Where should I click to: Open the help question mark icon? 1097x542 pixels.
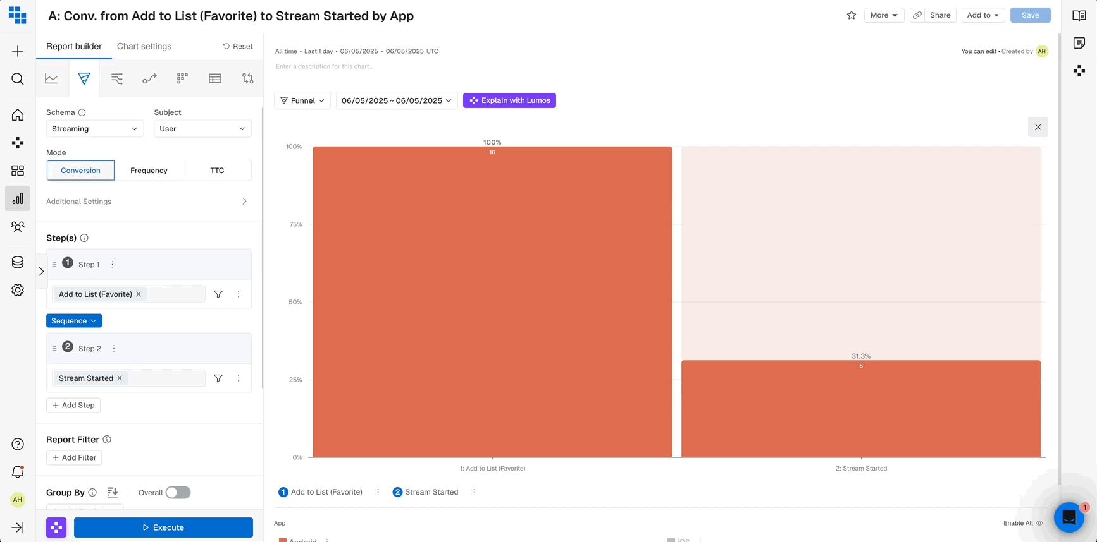coord(18,444)
